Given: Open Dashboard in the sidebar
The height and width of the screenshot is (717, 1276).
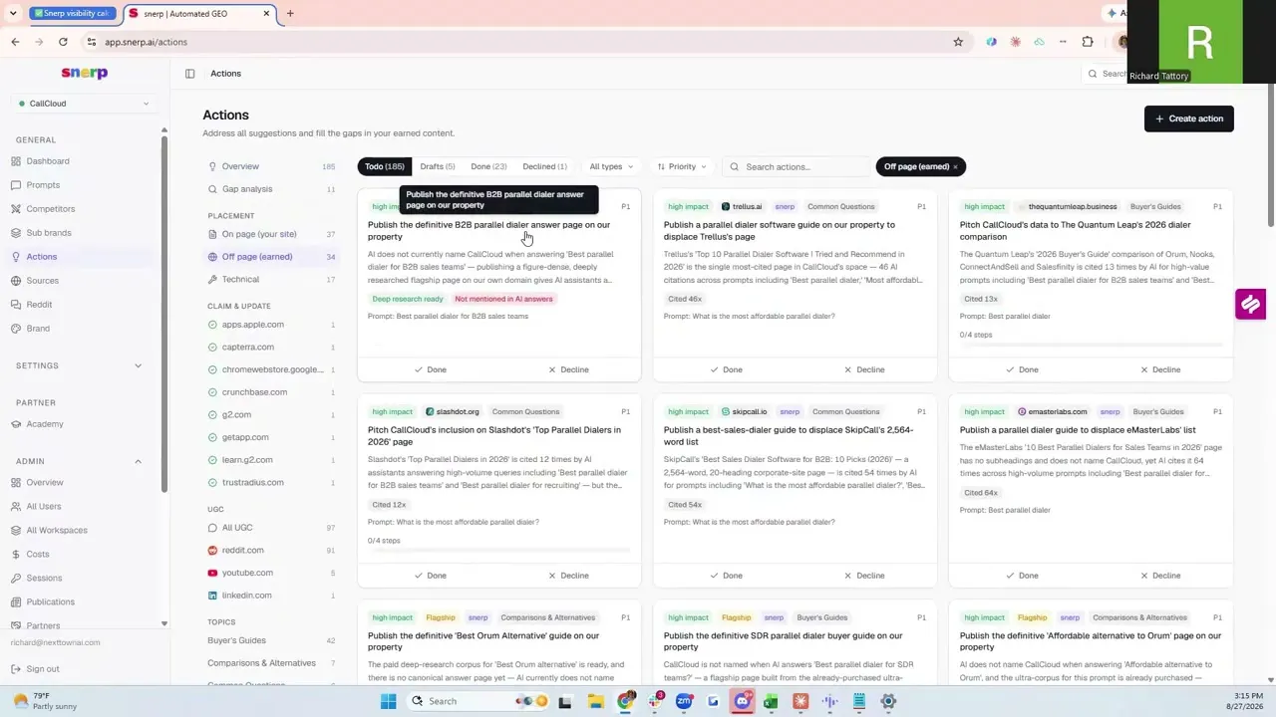Looking at the screenshot, I should click(48, 161).
